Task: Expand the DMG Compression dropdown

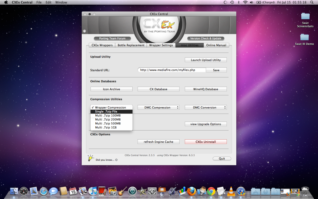Action: click(x=158, y=107)
